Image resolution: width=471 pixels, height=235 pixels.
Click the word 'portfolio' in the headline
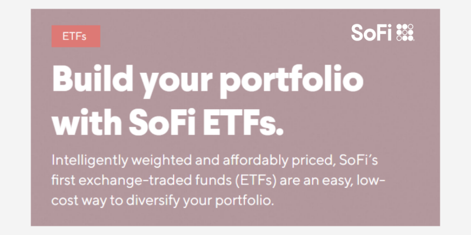291,80
